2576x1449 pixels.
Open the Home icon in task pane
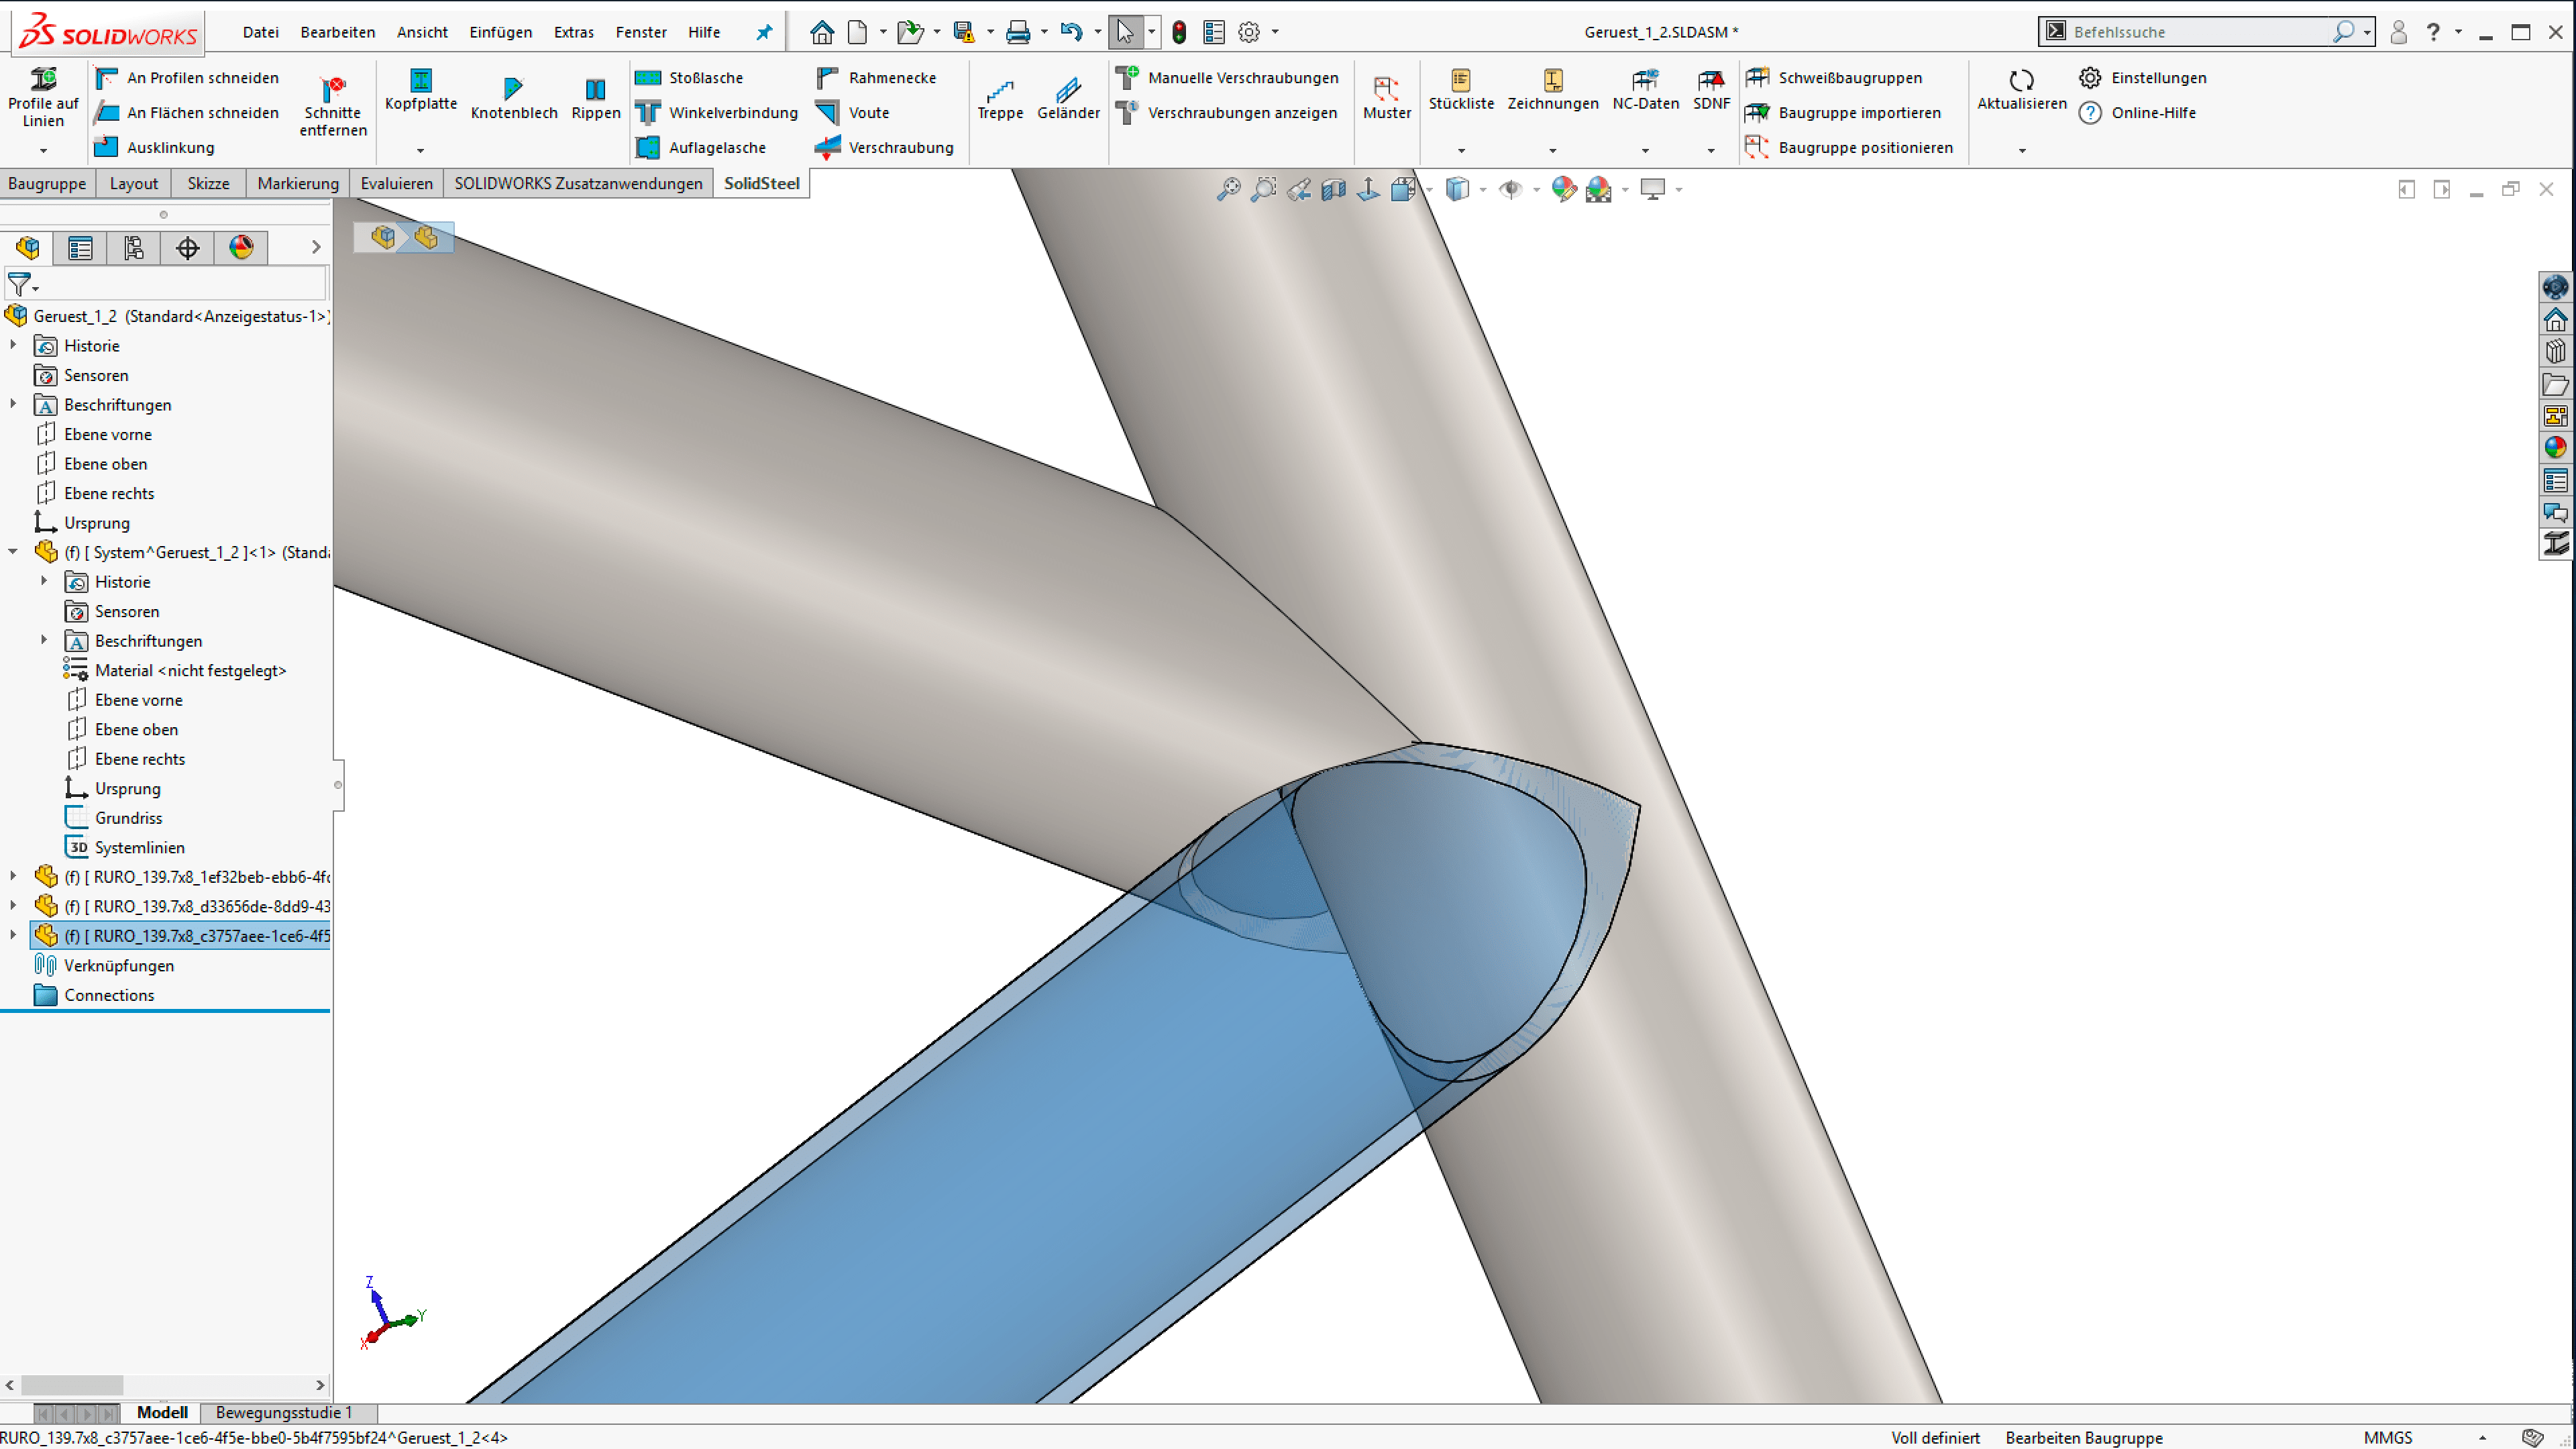(2555, 320)
